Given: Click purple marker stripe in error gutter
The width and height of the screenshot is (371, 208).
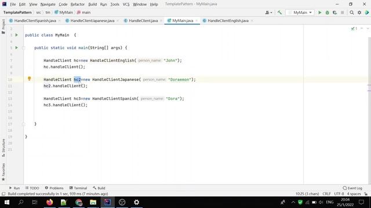Looking at the screenshot, I should 369,91.
